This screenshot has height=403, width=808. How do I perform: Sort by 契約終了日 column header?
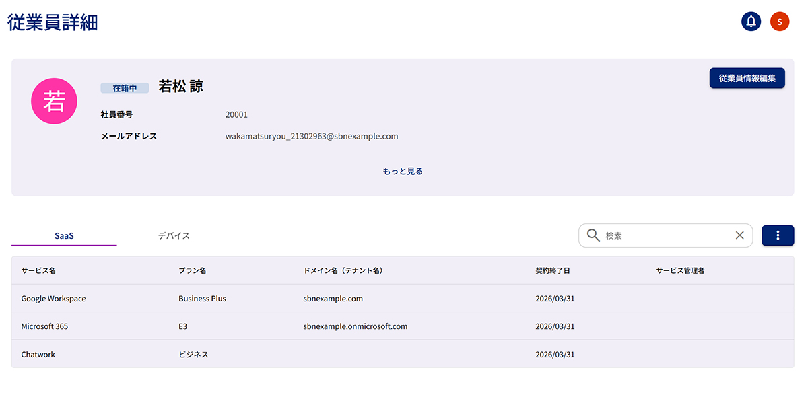(x=553, y=271)
